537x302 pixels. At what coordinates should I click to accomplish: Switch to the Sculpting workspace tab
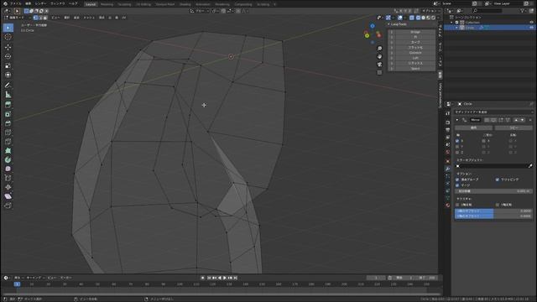(125, 4)
